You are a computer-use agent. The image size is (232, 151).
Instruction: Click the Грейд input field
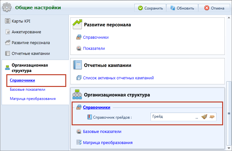[x=183, y=117]
